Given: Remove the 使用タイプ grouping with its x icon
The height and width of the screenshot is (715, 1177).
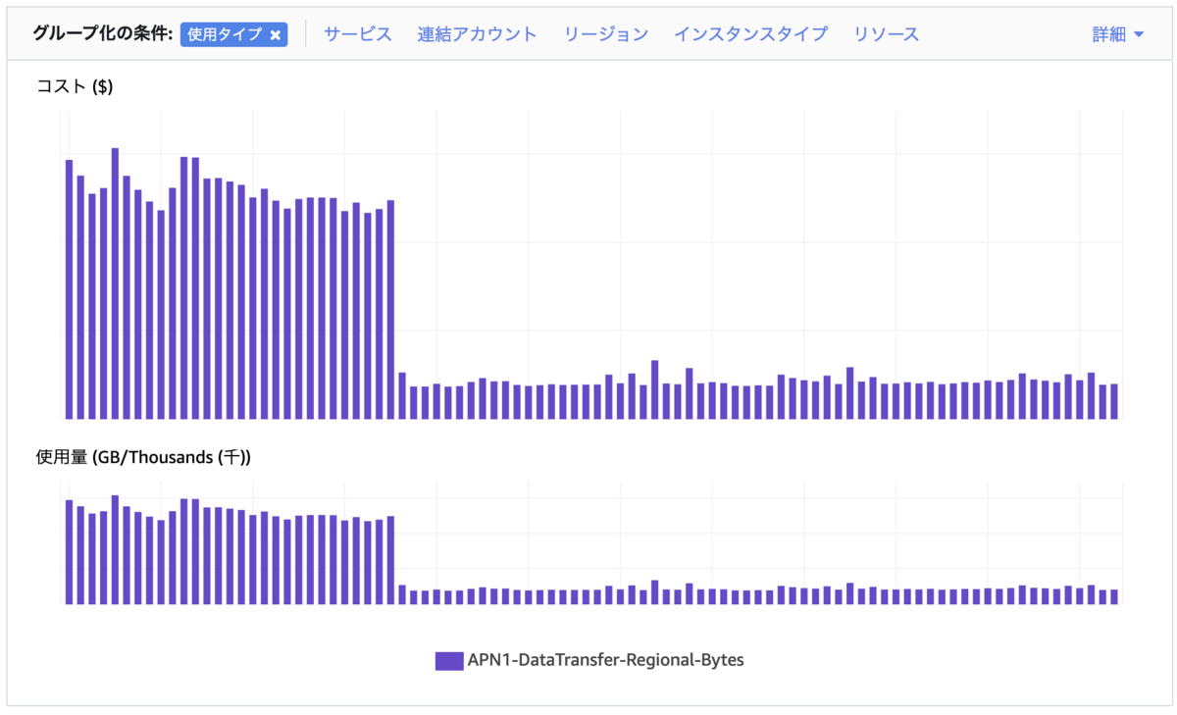Looking at the screenshot, I should tap(276, 34).
